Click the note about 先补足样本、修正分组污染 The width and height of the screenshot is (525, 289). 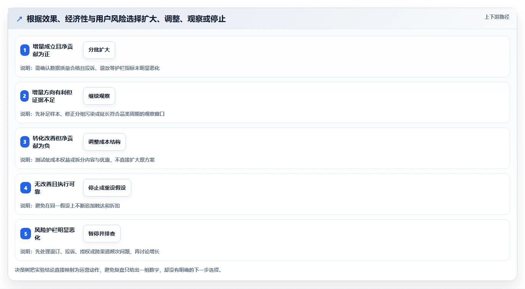[93, 114]
